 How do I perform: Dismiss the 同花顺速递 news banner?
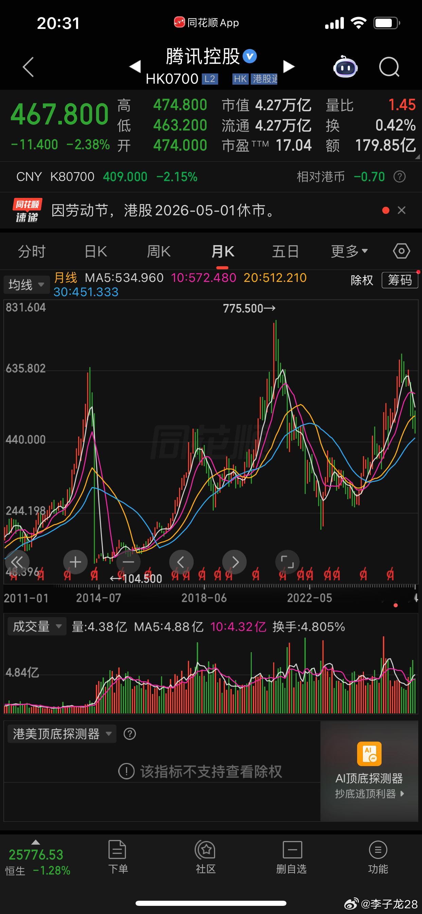pos(401,210)
